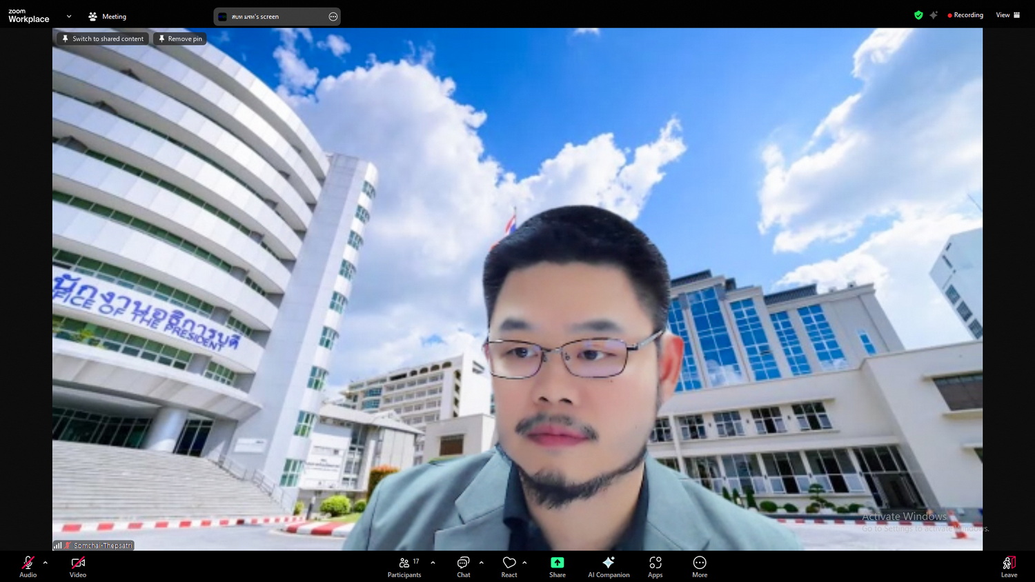This screenshot has width=1035, height=582.
Task: Expand chat options chevron beside Chat
Action: pyautogui.click(x=481, y=563)
